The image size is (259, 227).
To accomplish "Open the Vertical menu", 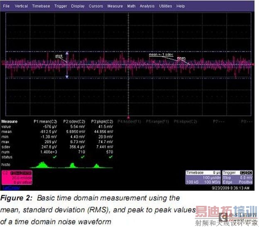I will (21, 6).
